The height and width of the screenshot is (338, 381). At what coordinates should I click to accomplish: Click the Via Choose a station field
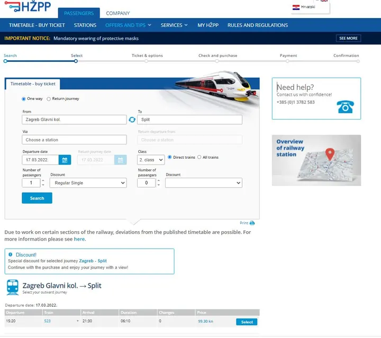(x=74, y=140)
